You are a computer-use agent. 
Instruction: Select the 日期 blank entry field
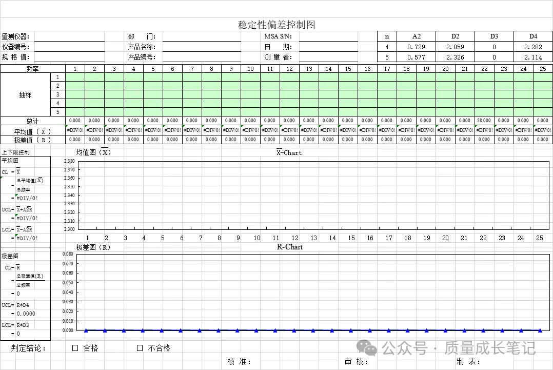point(328,47)
